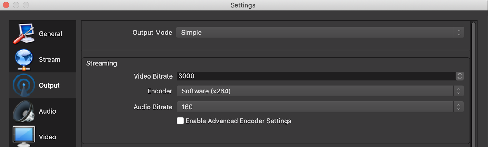The width and height of the screenshot is (488, 147).
Task: Open Stream settings via globe icon
Action: pyautogui.click(x=24, y=59)
